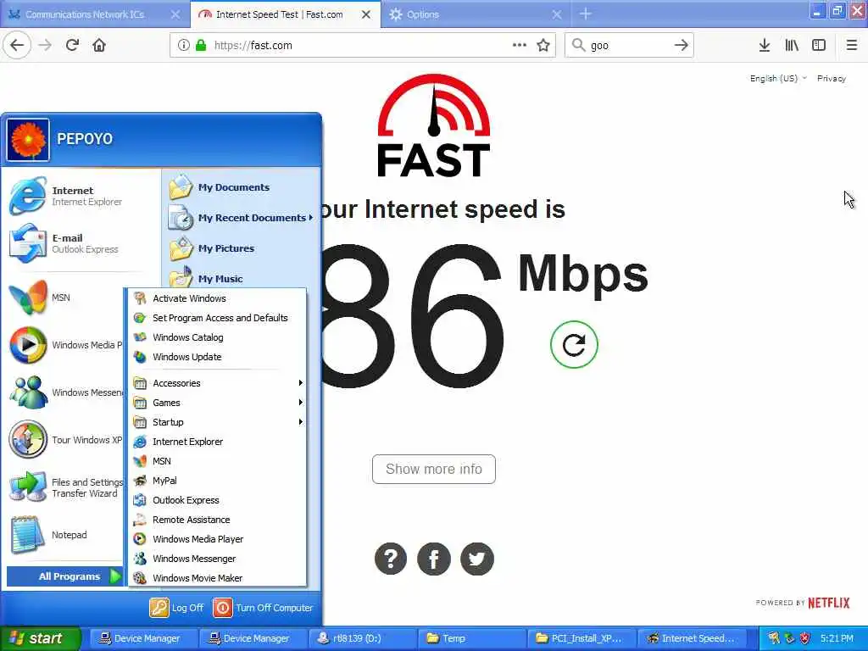Click the PEPOYO user picture
This screenshot has width=868, height=651.
click(28, 140)
